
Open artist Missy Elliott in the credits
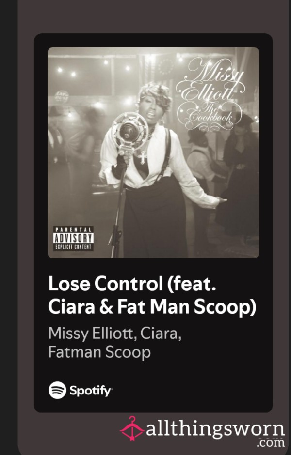click(92, 334)
